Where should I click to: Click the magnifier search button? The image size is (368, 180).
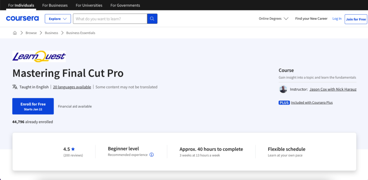tap(152, 19)
